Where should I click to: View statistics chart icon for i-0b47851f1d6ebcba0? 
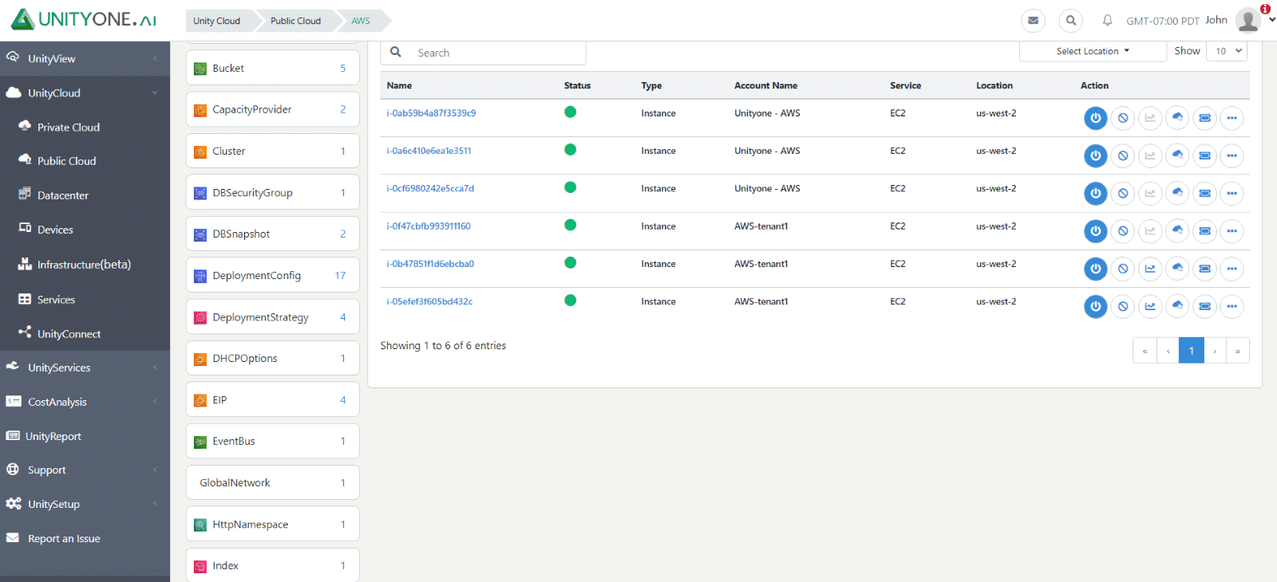[x=1150, y=269]
